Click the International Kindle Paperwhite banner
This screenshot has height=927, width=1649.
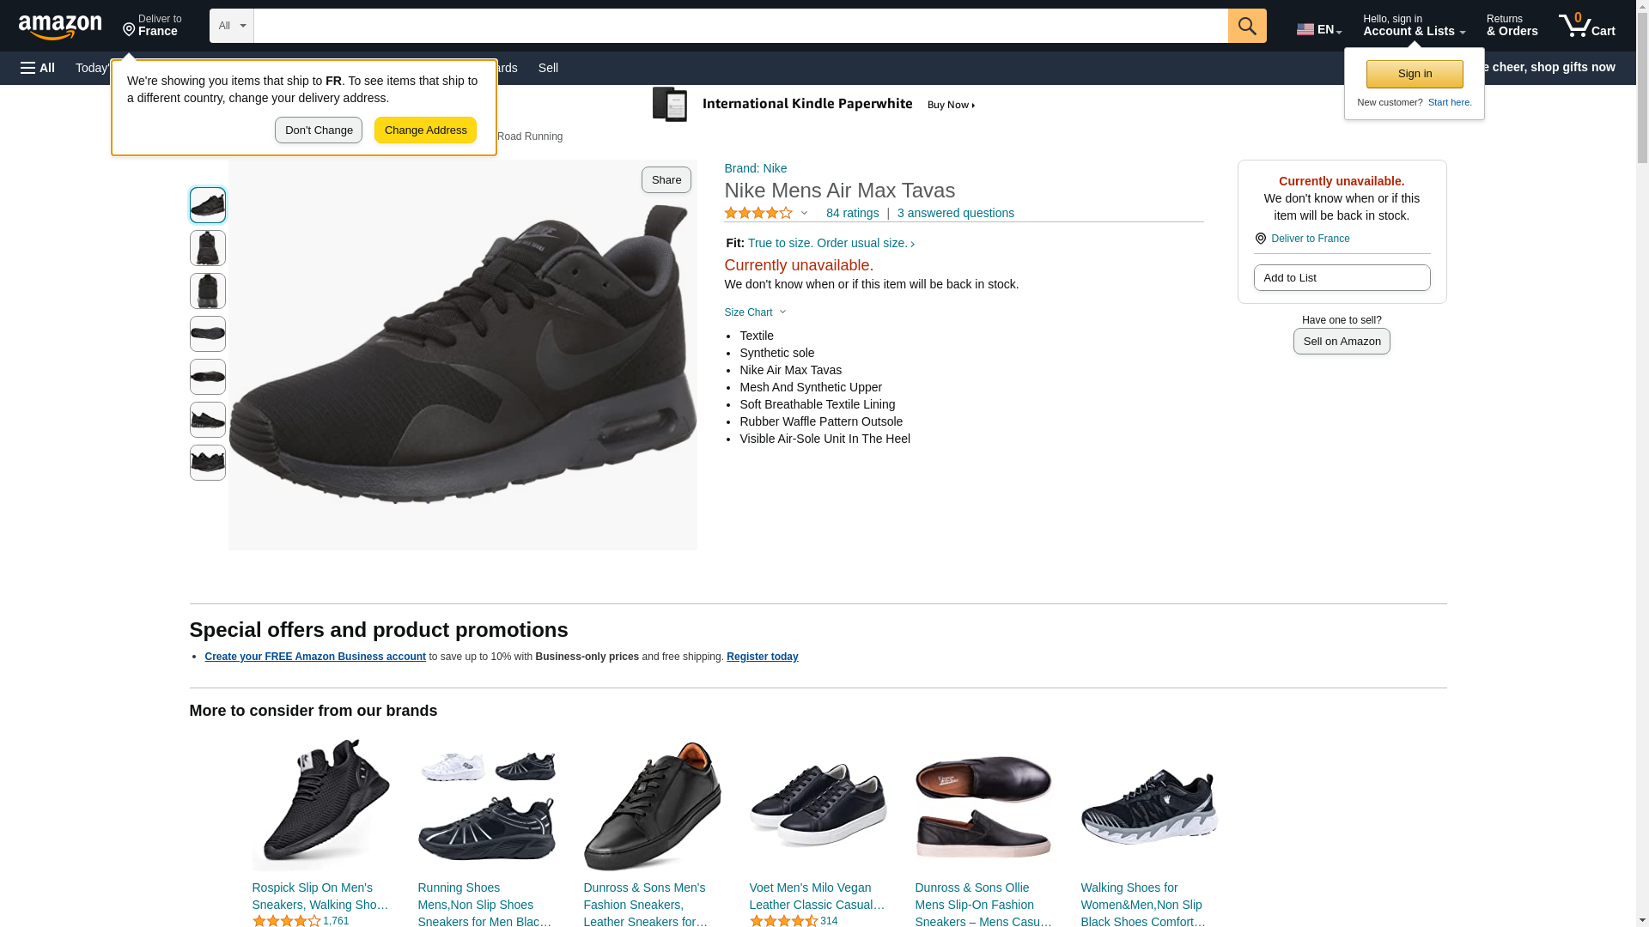pyautogui.click(x=814, y=105)
